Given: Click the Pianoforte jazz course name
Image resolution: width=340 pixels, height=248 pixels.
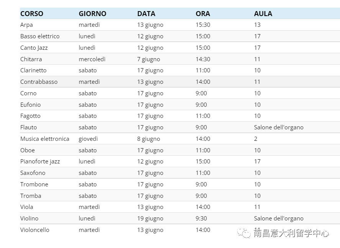Looking at the screenshot, I should pos(40,162).
